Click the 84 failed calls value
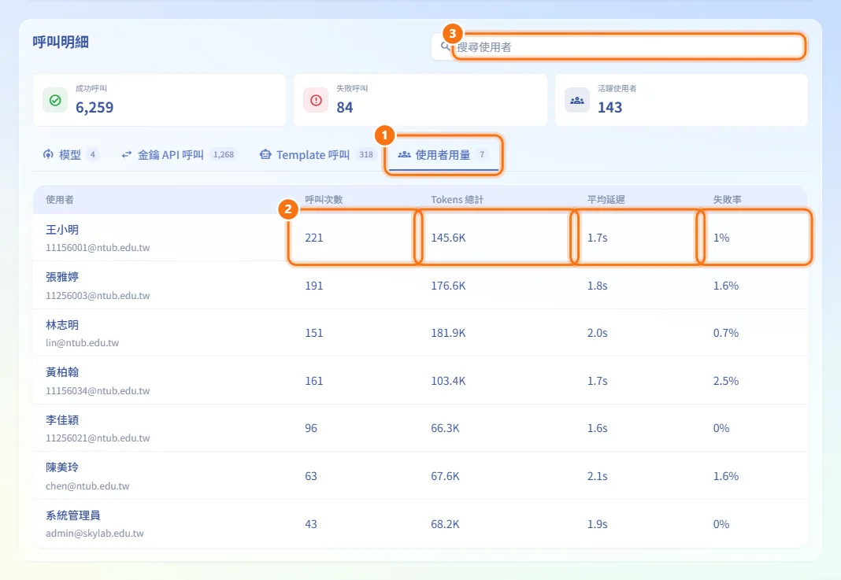Image resolution: width=841 pixels, height=580 pixels. click(x=345, y=107)
